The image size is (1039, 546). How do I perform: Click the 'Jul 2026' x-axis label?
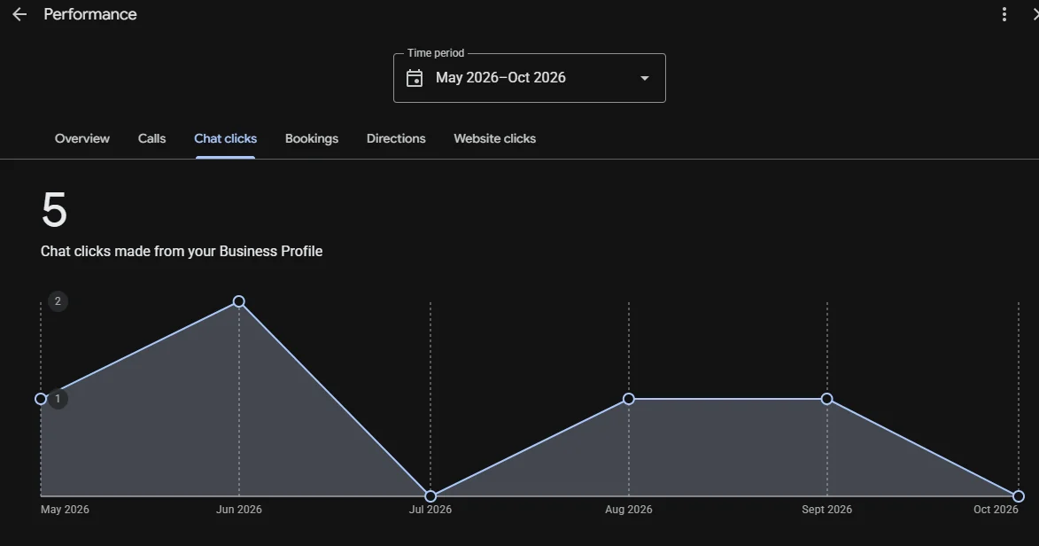pos(430,510)
